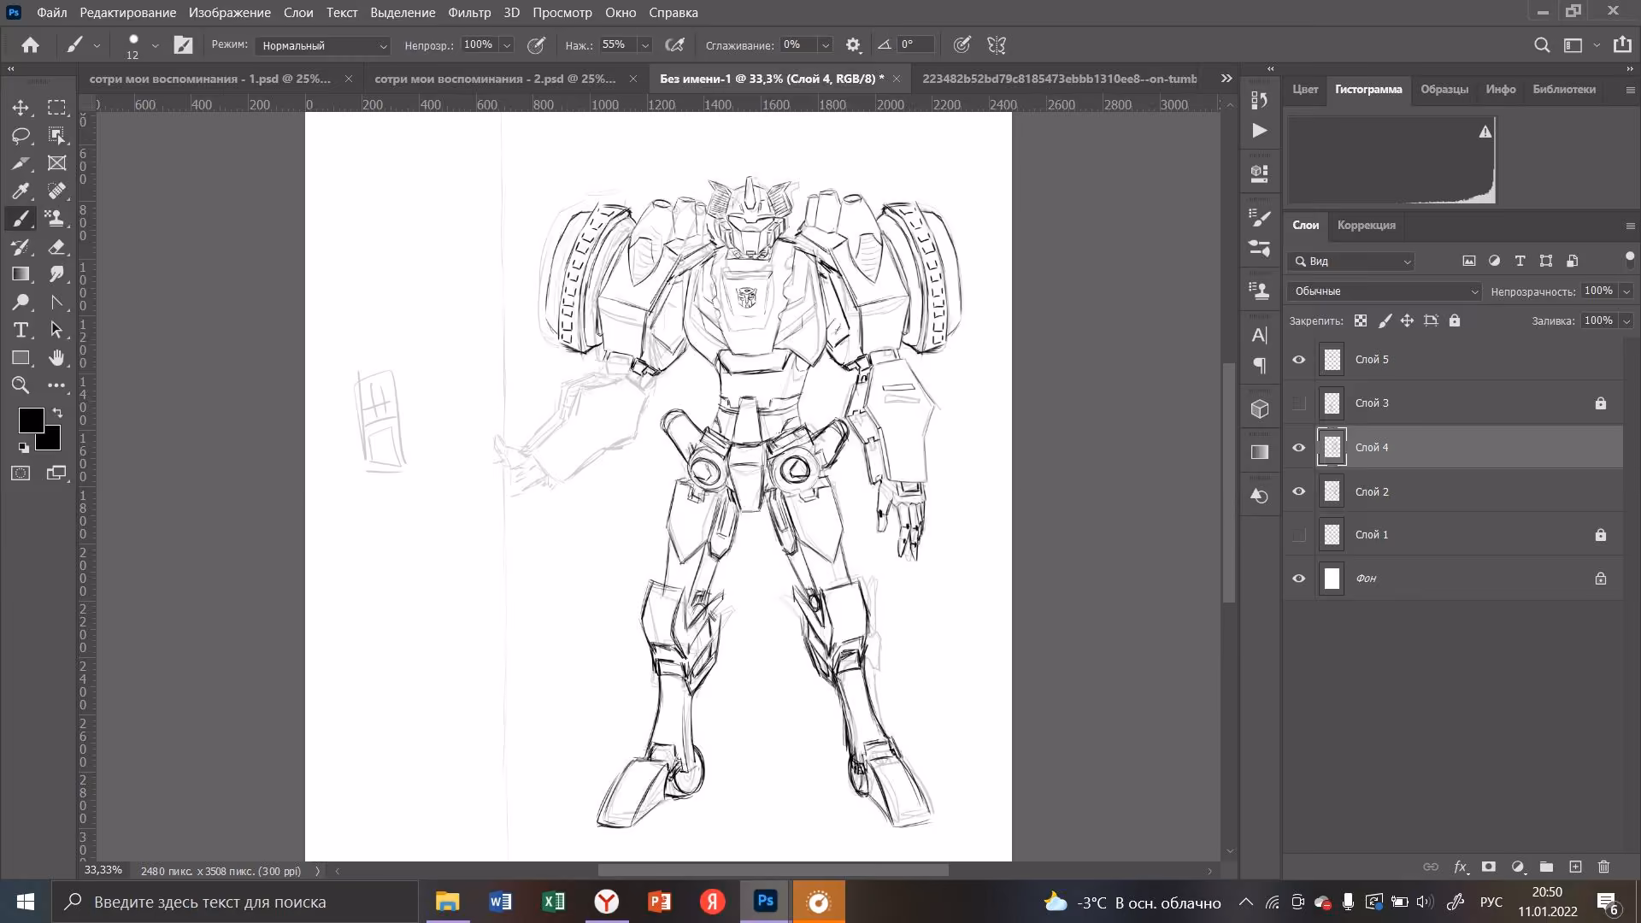
Task: Hide the Фон background layer
Action: 1299,579
